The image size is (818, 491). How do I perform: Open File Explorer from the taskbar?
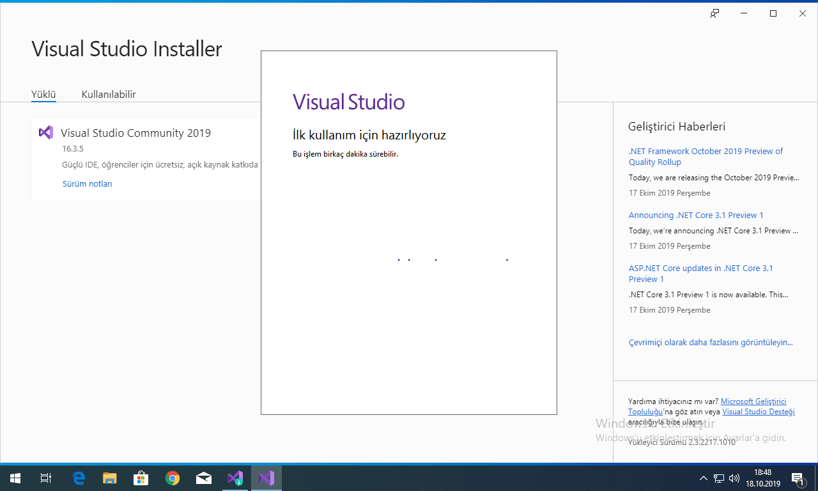[110, 478]
